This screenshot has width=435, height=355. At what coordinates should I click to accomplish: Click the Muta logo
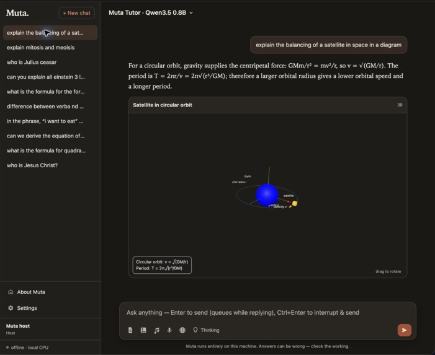[x=17, y=13]
